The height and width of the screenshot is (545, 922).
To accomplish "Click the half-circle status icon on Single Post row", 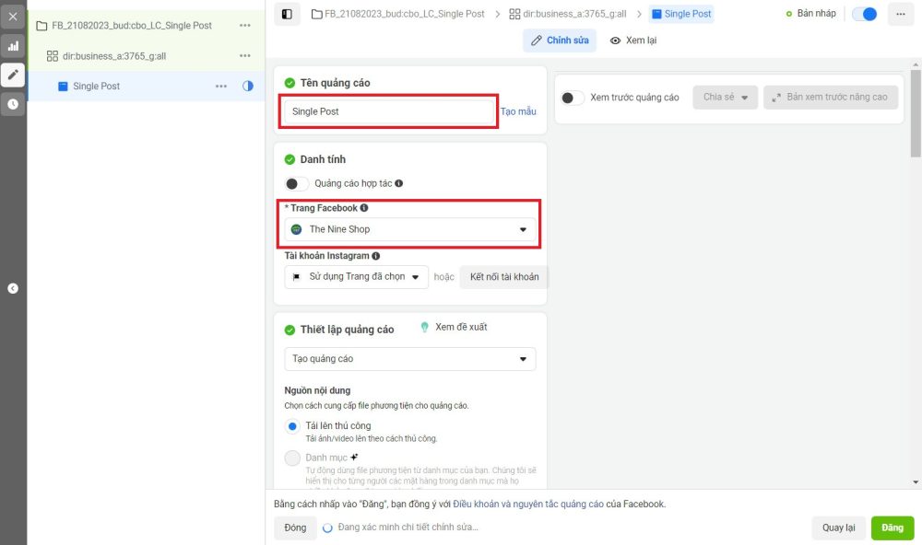I will point(247,86).
